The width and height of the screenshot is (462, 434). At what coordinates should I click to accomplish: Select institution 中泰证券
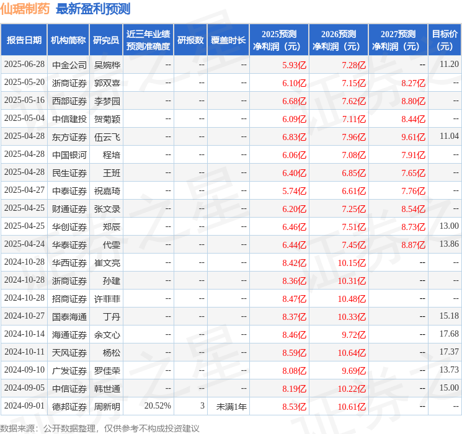tap(69, 191)
